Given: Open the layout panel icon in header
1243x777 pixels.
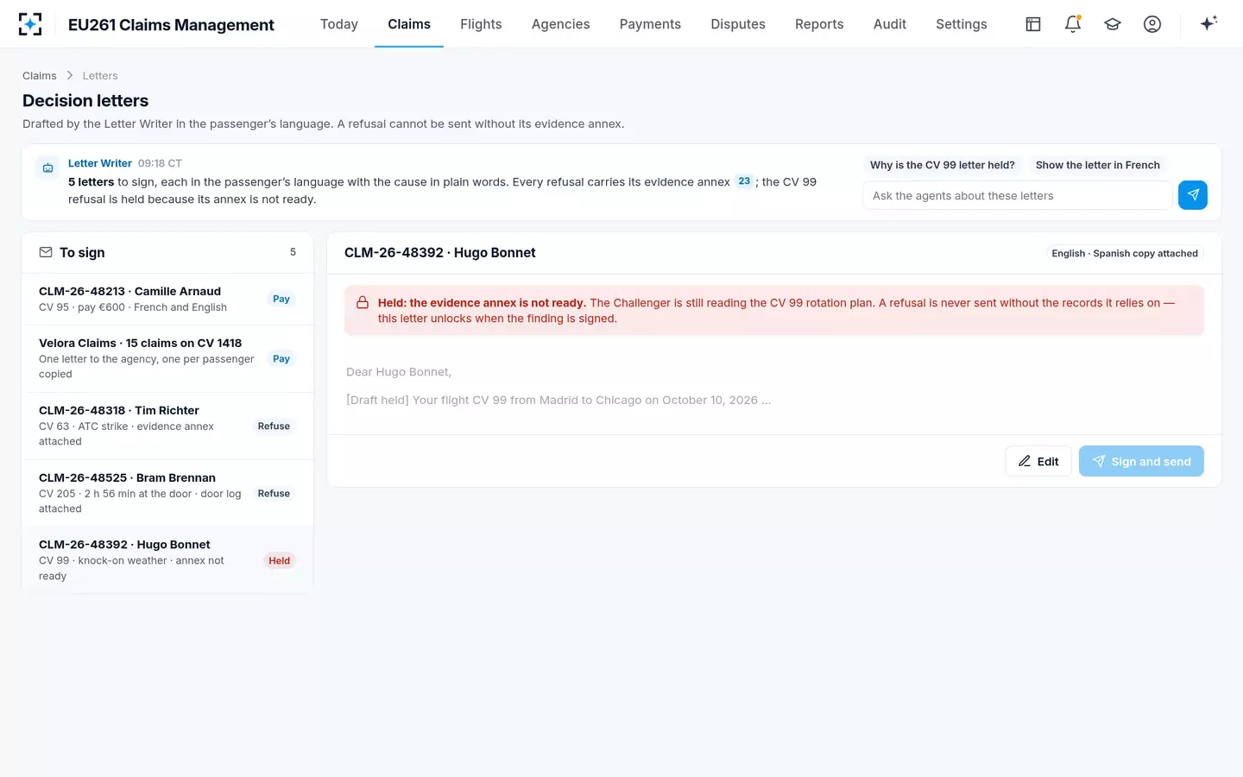Looking at the screenshot, I should click(1033, 24).
